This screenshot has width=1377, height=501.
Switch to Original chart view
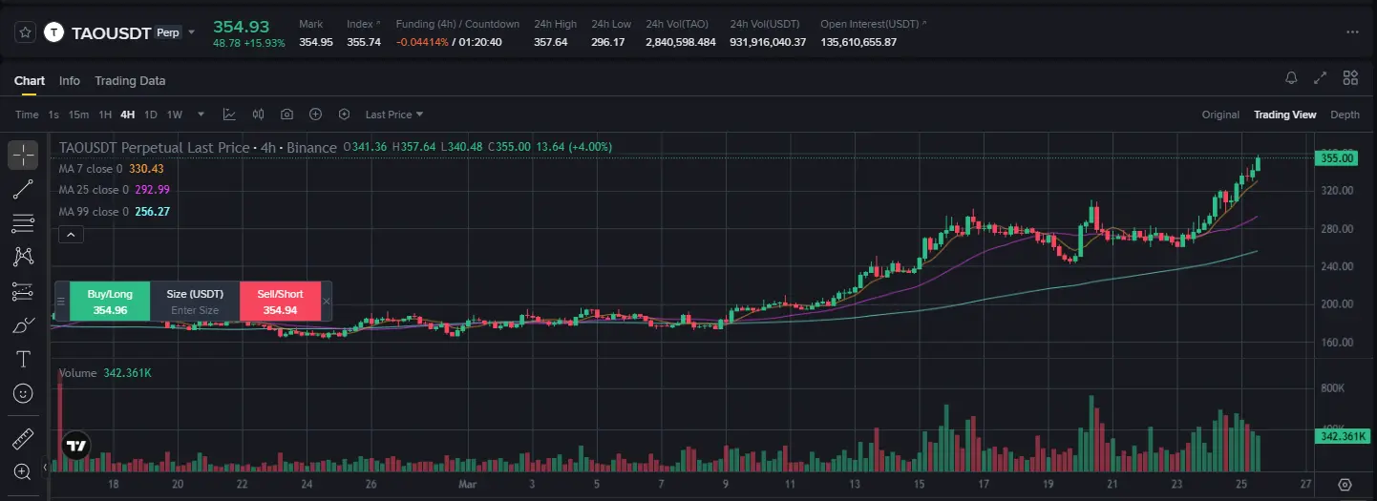(x=1220, y=115)
